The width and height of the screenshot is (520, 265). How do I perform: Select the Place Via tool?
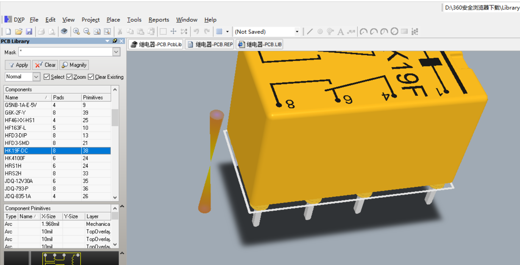[x=330, y=32]
